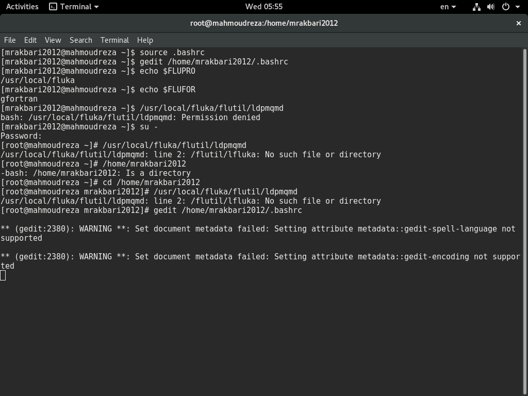The width and height of the screenshot is (528, 396).
Task: Click the terminal cursor block
Action: [3, 275]
